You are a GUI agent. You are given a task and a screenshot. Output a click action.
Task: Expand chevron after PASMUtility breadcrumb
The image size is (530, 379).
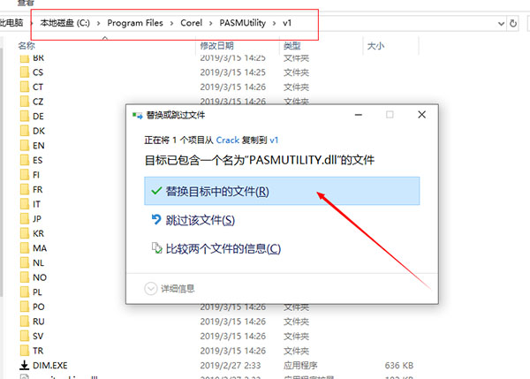click(x=274, y=23)
